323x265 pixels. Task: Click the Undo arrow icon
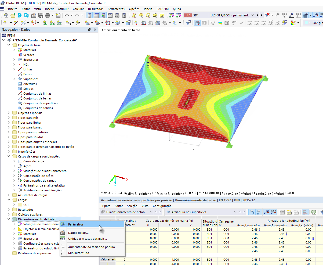[x=67, y=15]
